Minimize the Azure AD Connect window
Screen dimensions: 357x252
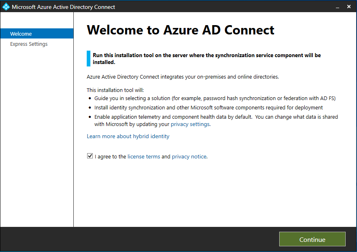tap(338, 7)
